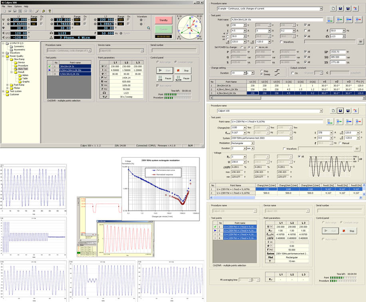This screenshot has height=302, width=366.
Task: Expand the Flicker tree node
Action: pyautogui.click(x=7, y=88)
